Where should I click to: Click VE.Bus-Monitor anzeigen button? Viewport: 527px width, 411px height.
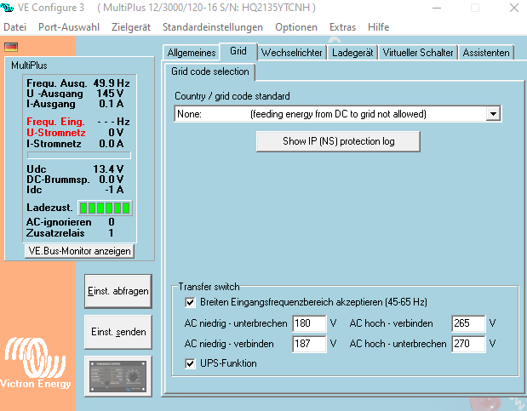pyautogui.click(x=79, y=251)
